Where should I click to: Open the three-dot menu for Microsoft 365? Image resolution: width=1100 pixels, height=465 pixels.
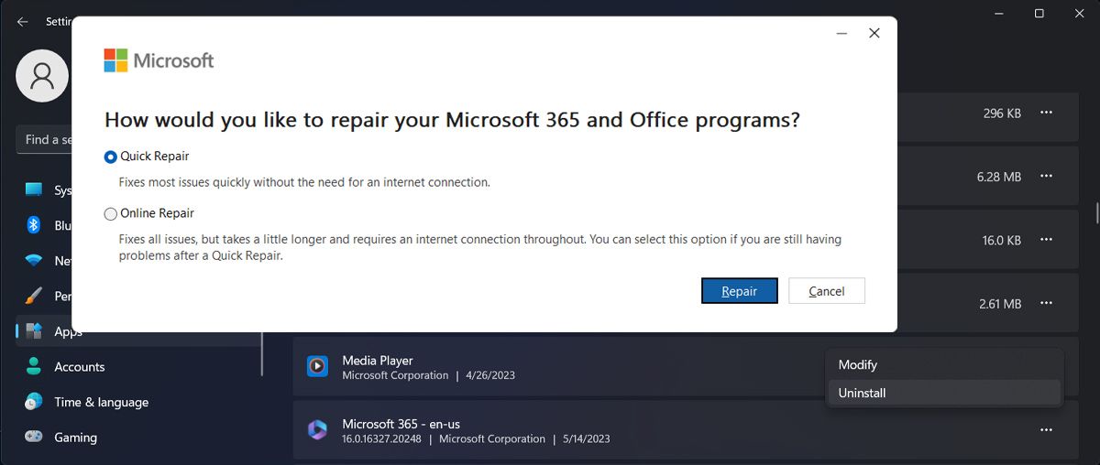(1046, 429)
